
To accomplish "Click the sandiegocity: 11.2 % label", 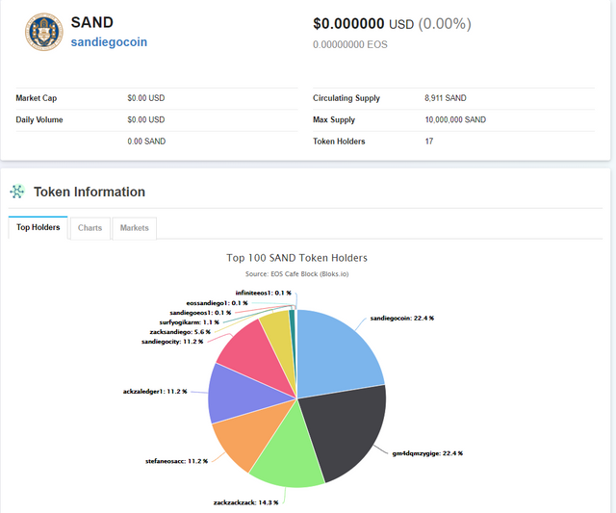I will 172,342.
